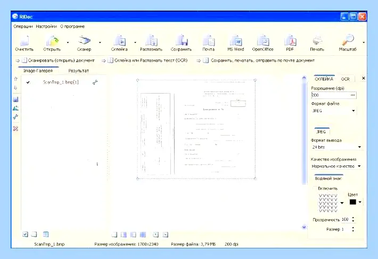
Task: Click the preview scrollbar up arrow
Action: pos(304,78)
